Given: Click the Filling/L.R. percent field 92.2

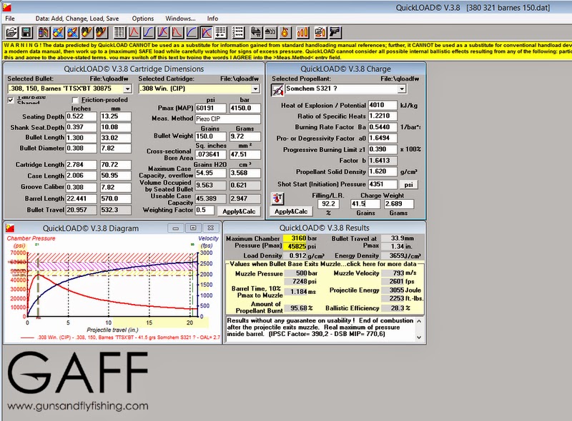Looking at the screenshot, I should pos(328,204).
